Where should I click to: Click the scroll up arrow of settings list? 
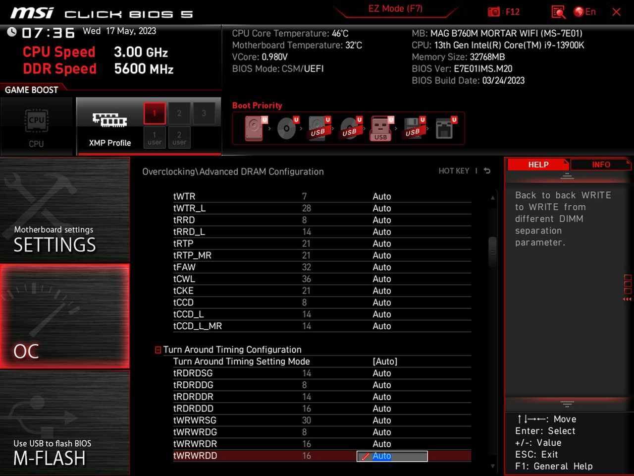(492, 197)
